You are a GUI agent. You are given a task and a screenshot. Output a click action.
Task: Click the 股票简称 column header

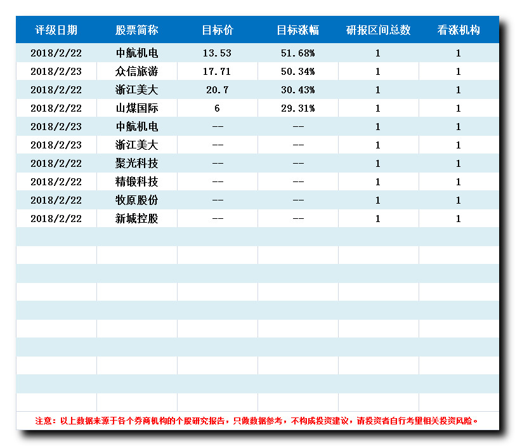tap(136, 30)
